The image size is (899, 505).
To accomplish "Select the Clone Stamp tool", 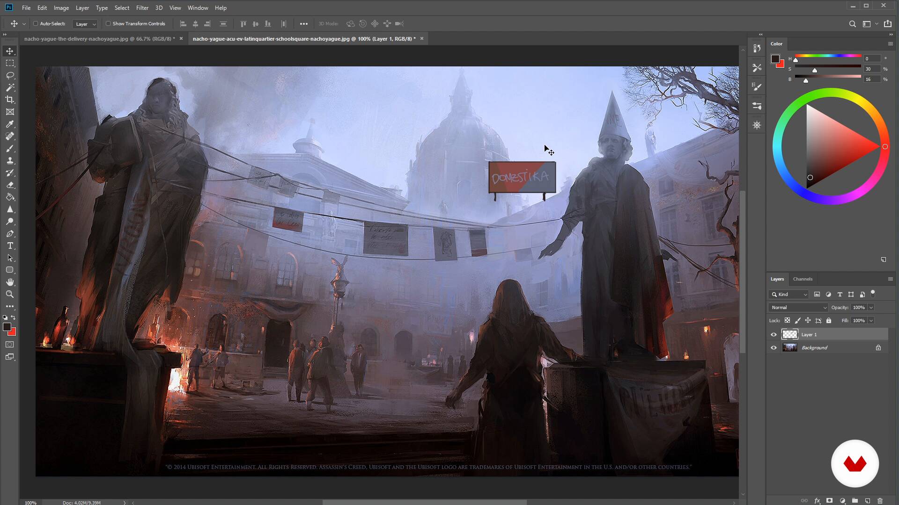I will click(10, 160).
